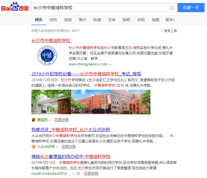Image resolution: width=207 pixels, height=178 pixels.
Task: Expand dropdown arrow next to 搜狐网
Action: pos(50,120)
